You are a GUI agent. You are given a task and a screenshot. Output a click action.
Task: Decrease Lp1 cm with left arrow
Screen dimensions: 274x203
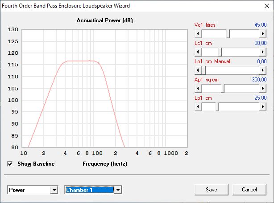[x=198, y=107]
